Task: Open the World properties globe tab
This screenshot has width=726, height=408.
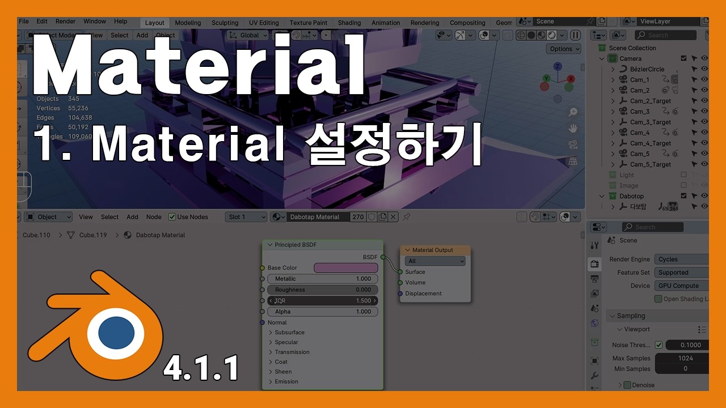Action: (594, 324)
